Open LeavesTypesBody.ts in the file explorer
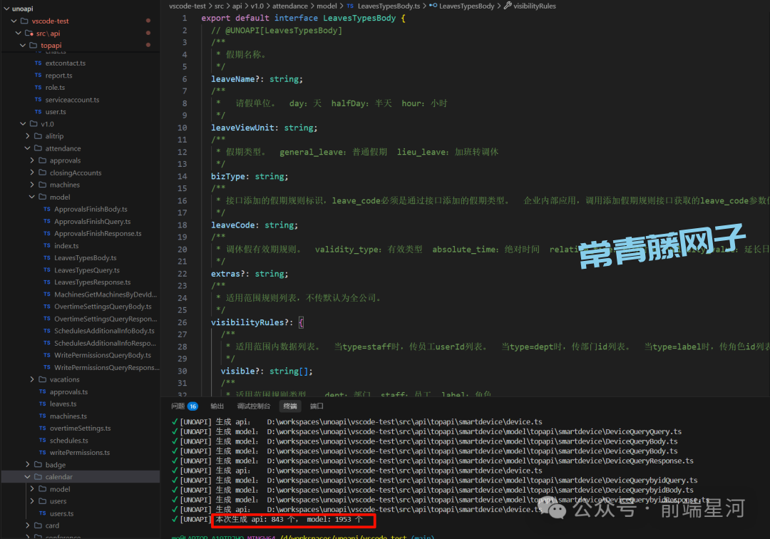This screenshot has width=770, height=539. click(x=85, y=258)
